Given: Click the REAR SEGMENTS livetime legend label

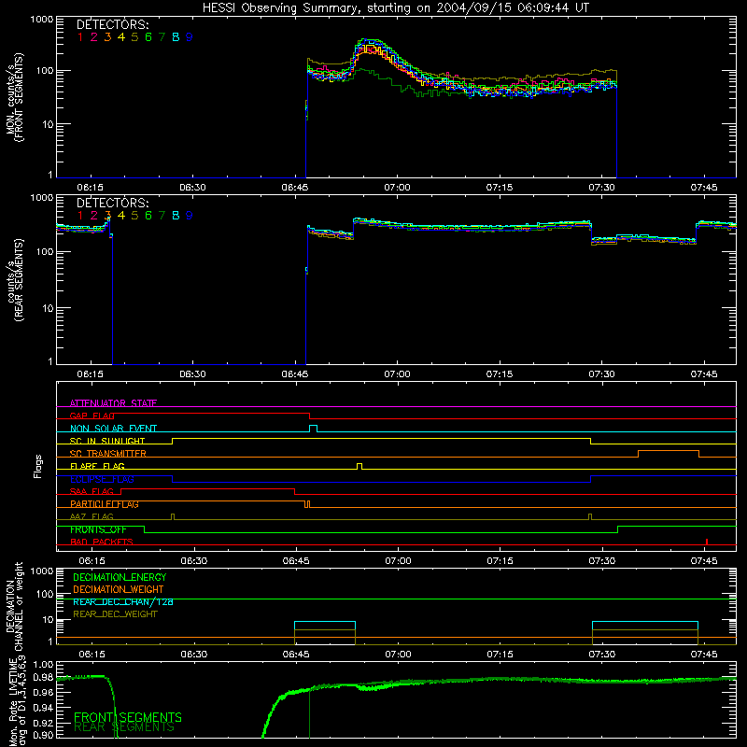Looking at the screenshot, I should tap(124, 727).
